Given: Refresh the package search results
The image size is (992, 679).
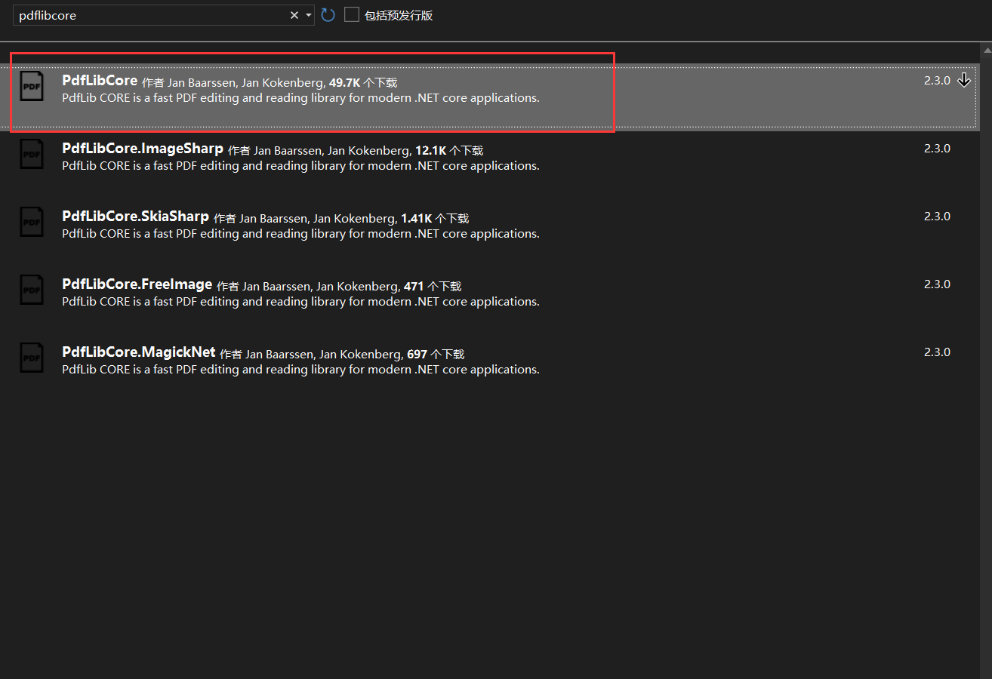Looking at the screenshot, I should 328,15.
